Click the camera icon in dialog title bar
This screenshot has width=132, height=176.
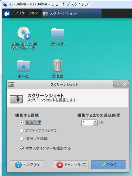point(11,85)
